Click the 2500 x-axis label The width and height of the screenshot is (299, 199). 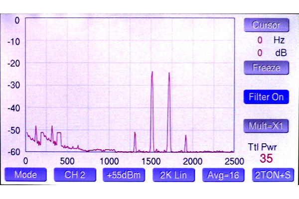coord(234,162)
